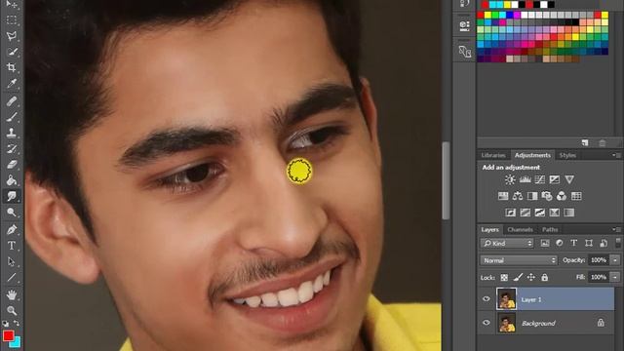Screen dimensions: 624x351
Task: Switch to the Paths tab
Action: tap(550, 230)
